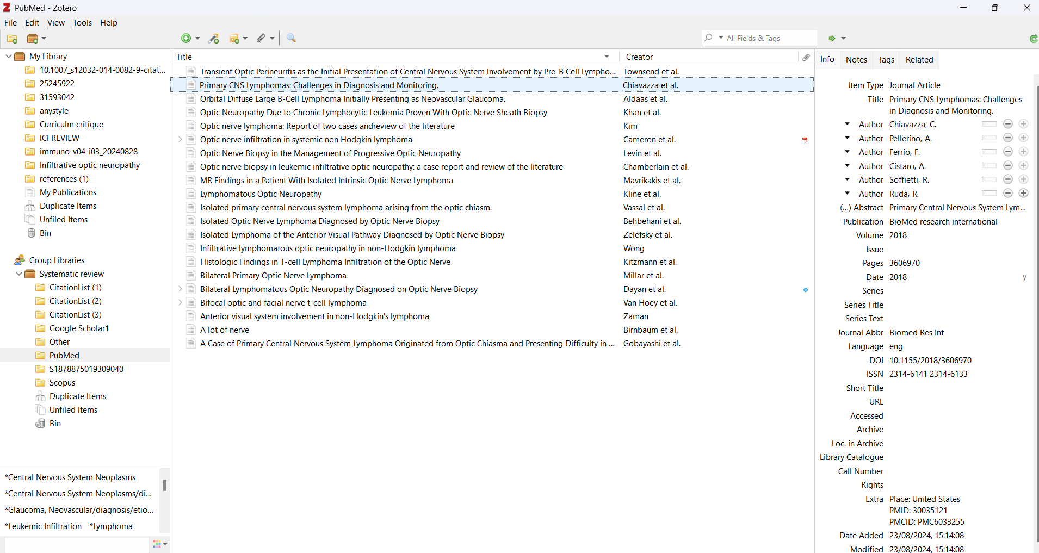Sort items by the Creator column
The width and height of the screenshot is (1039, 553).
709,57
